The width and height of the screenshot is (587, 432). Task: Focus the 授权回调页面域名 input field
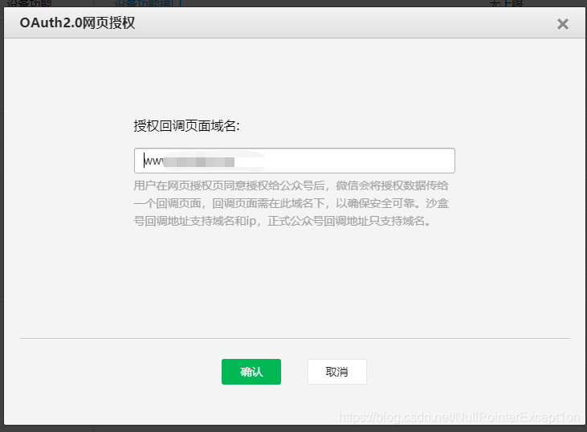pyautogui.click(x=295, y=161)
